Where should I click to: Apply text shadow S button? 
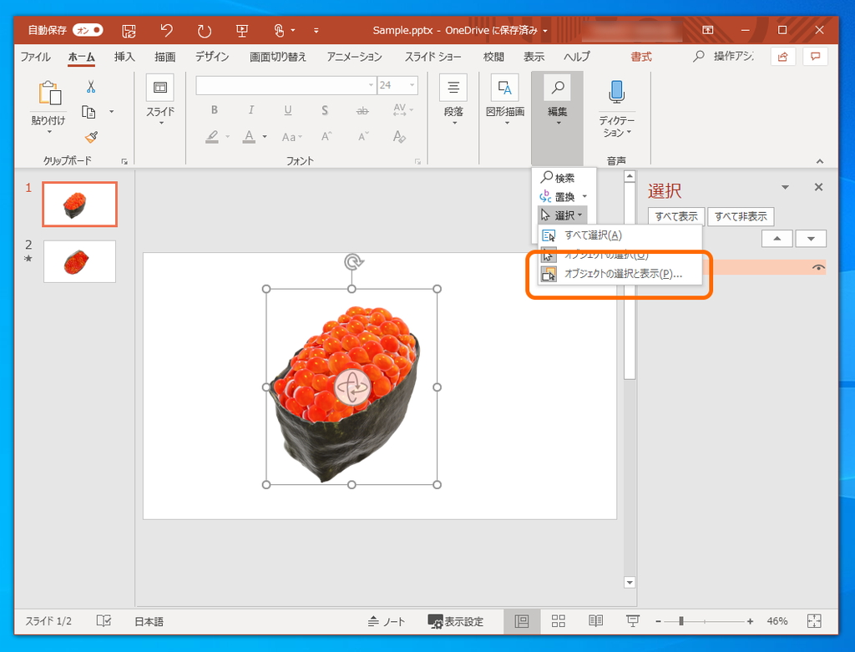click(325, 110)
